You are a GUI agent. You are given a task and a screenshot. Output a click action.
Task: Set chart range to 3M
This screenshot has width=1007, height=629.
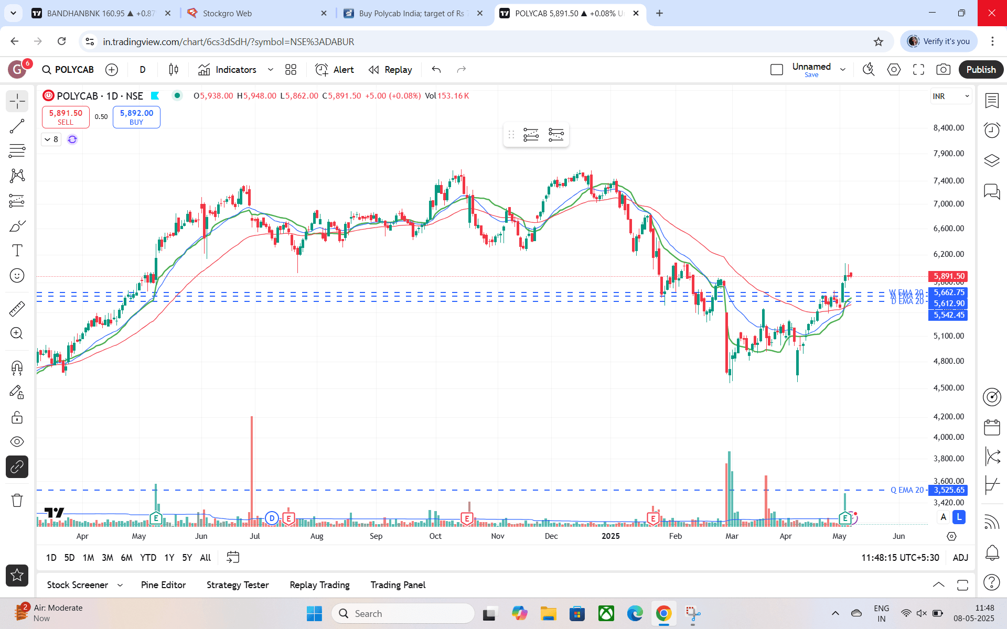click(x=108, y=558)
